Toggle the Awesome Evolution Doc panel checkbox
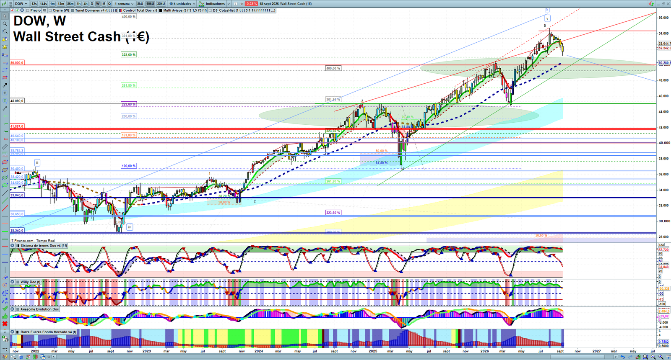The image size is (671, 360). coord(18,309)
